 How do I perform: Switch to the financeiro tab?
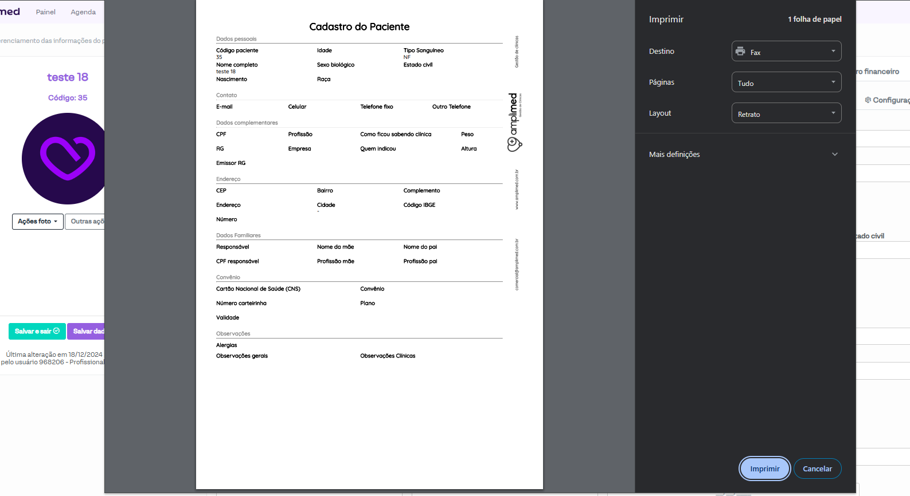(878, 72)
